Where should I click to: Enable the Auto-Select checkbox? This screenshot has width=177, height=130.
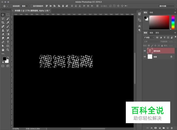pos(11,6)
